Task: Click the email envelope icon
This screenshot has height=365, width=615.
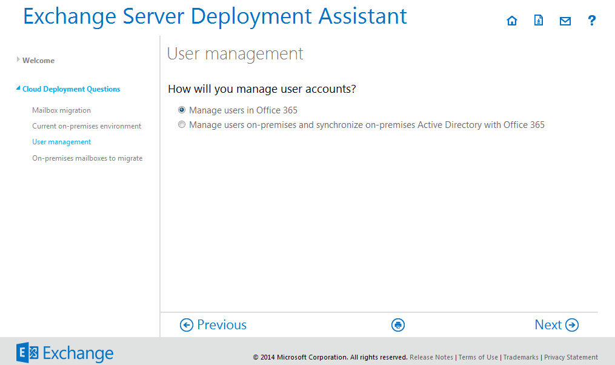Action: 565,21
